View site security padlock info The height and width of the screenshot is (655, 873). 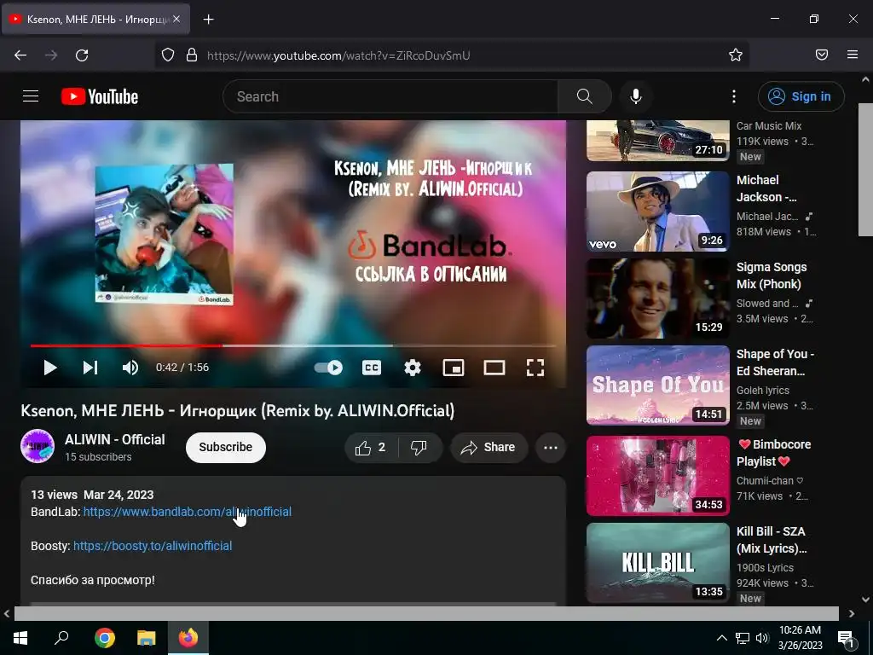192,55
